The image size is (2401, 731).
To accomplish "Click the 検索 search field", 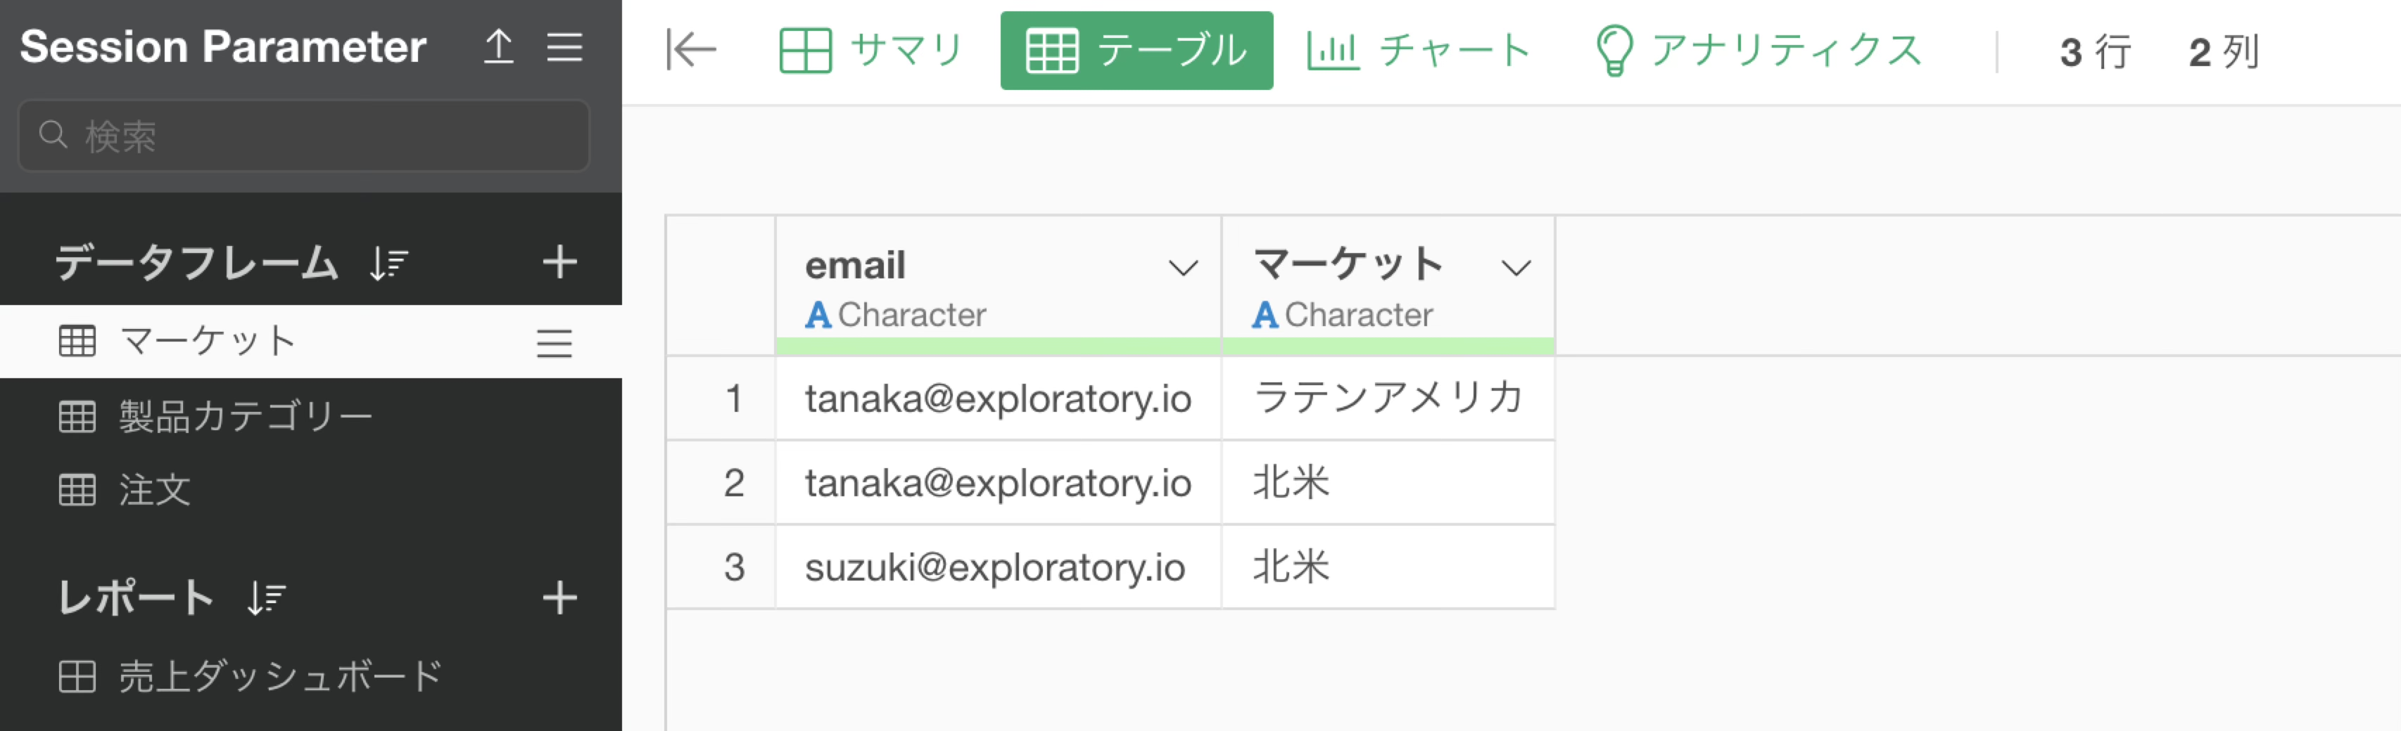I will (x=304, y=136).
